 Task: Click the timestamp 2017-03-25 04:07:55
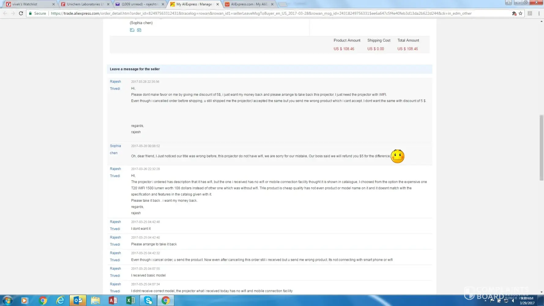pos(145,269)
